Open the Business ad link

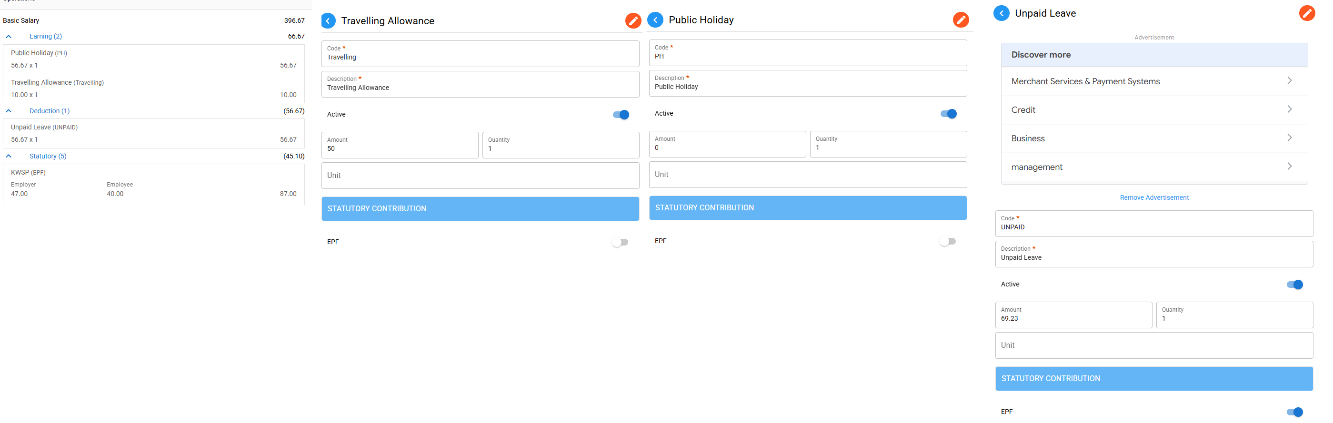point(1154,138)
